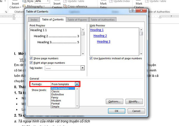Click the Options... button
Screen dimensions: 179x126
(x=115, y=102)
